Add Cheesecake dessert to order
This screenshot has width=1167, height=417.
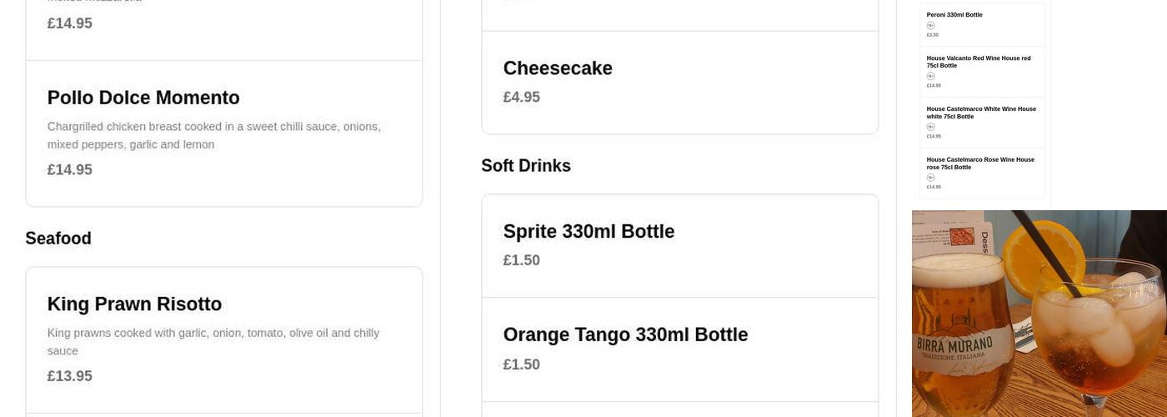click(x=557, y=69)
